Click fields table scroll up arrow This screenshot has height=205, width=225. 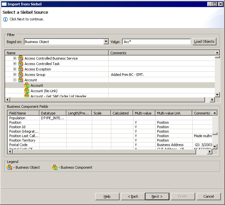(215, 113)
